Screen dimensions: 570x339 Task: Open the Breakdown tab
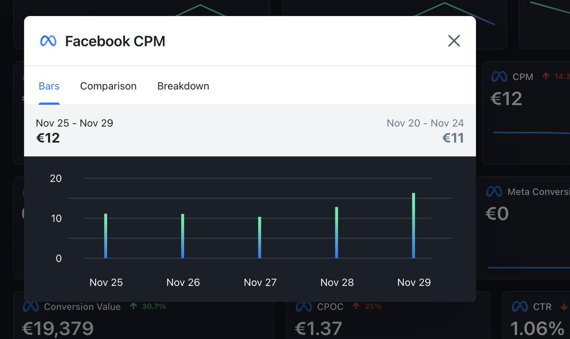183,86
